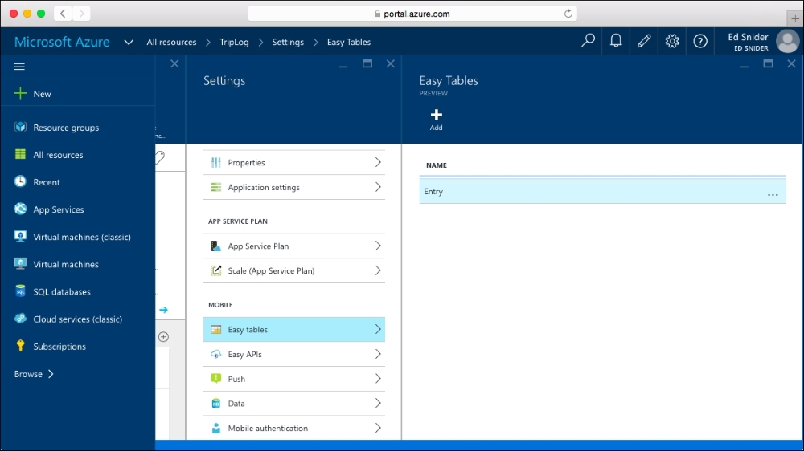
Task: Click the blue arrow in TripLog blade
Action: [163, 310]
